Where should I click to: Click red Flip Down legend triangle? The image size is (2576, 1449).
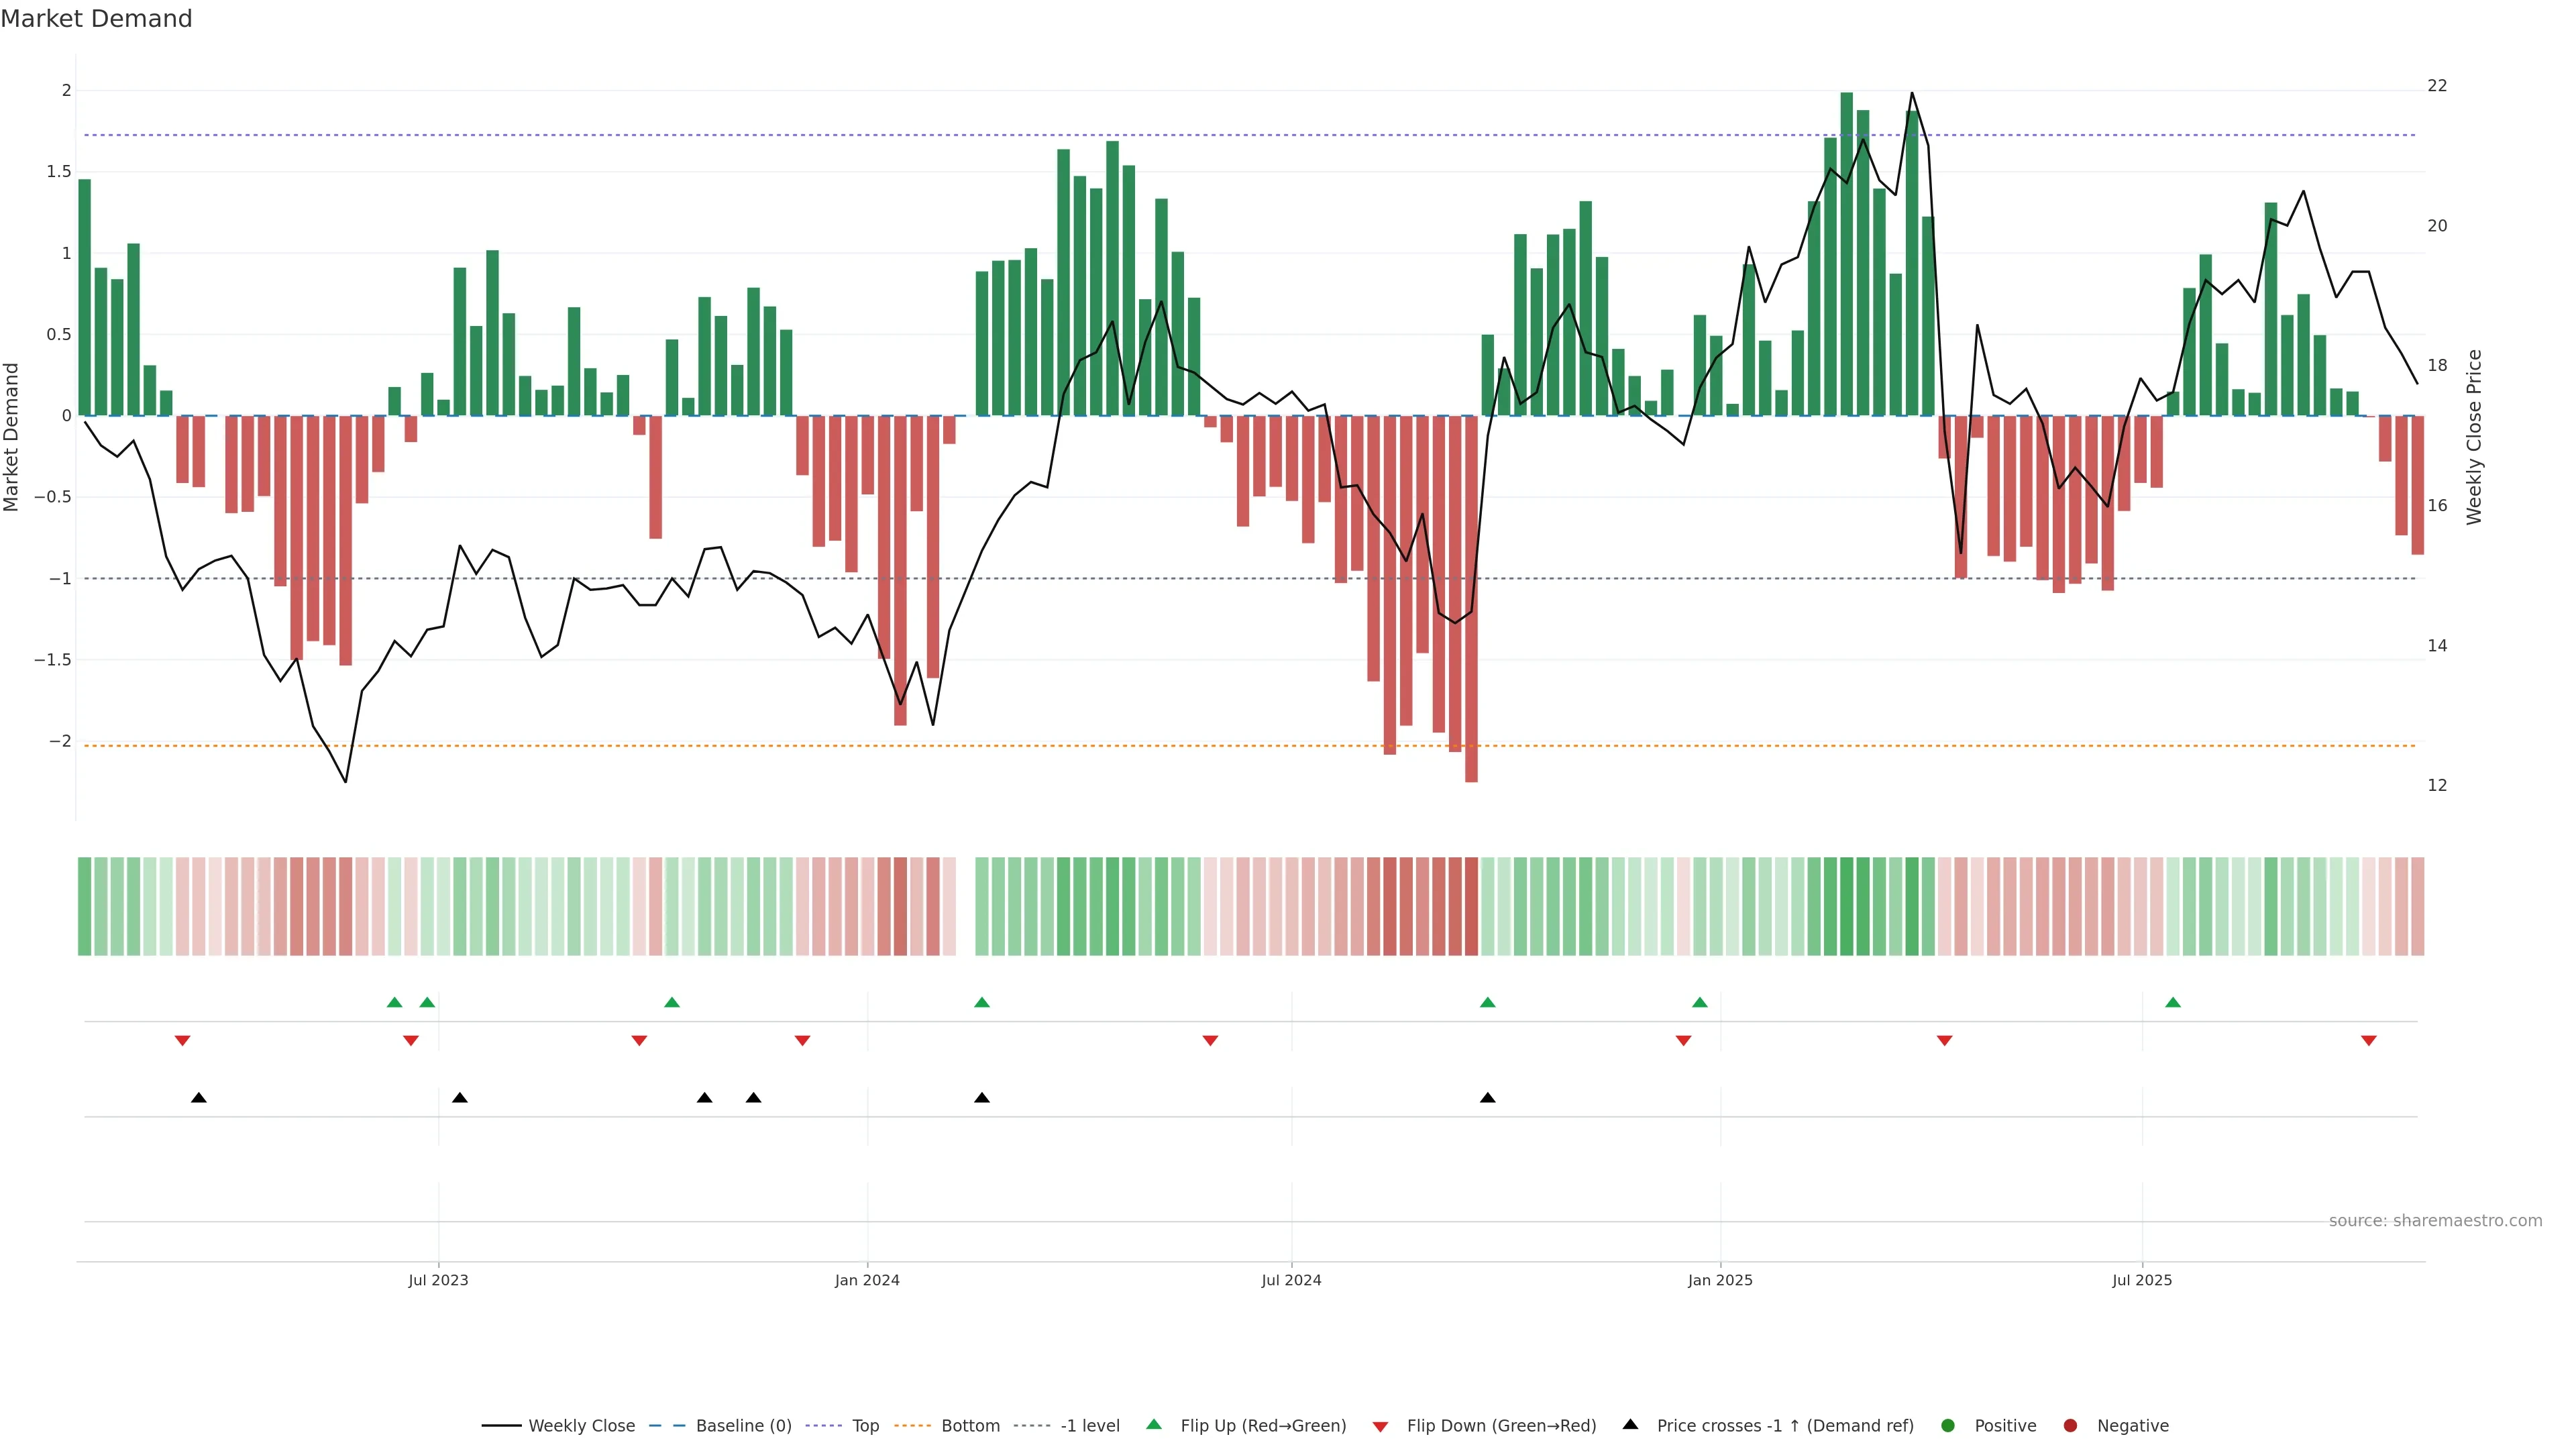pyautogui.click(x=1381, y=1427)
